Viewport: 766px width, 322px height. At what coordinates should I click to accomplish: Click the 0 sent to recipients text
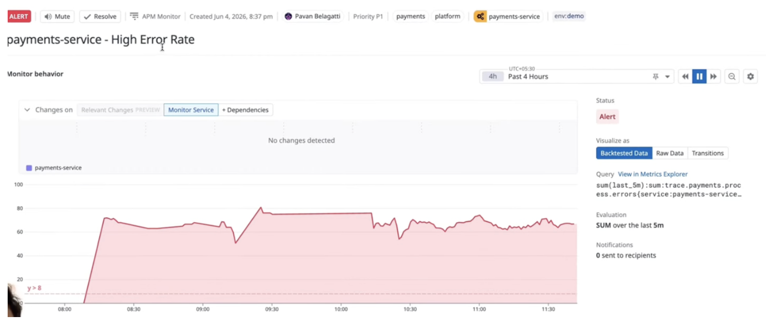click(626, 255)
